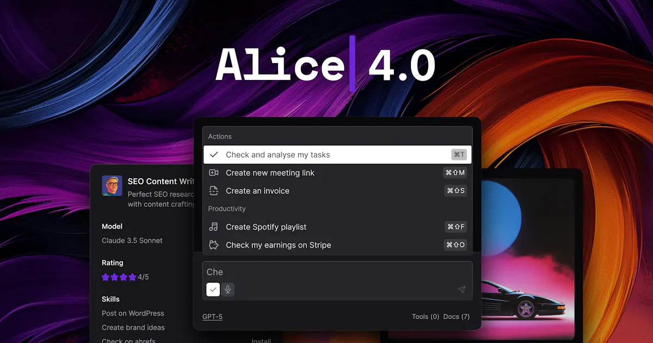Choose Create an invoice
653x343 pixels.
click(x=337, y=191)
